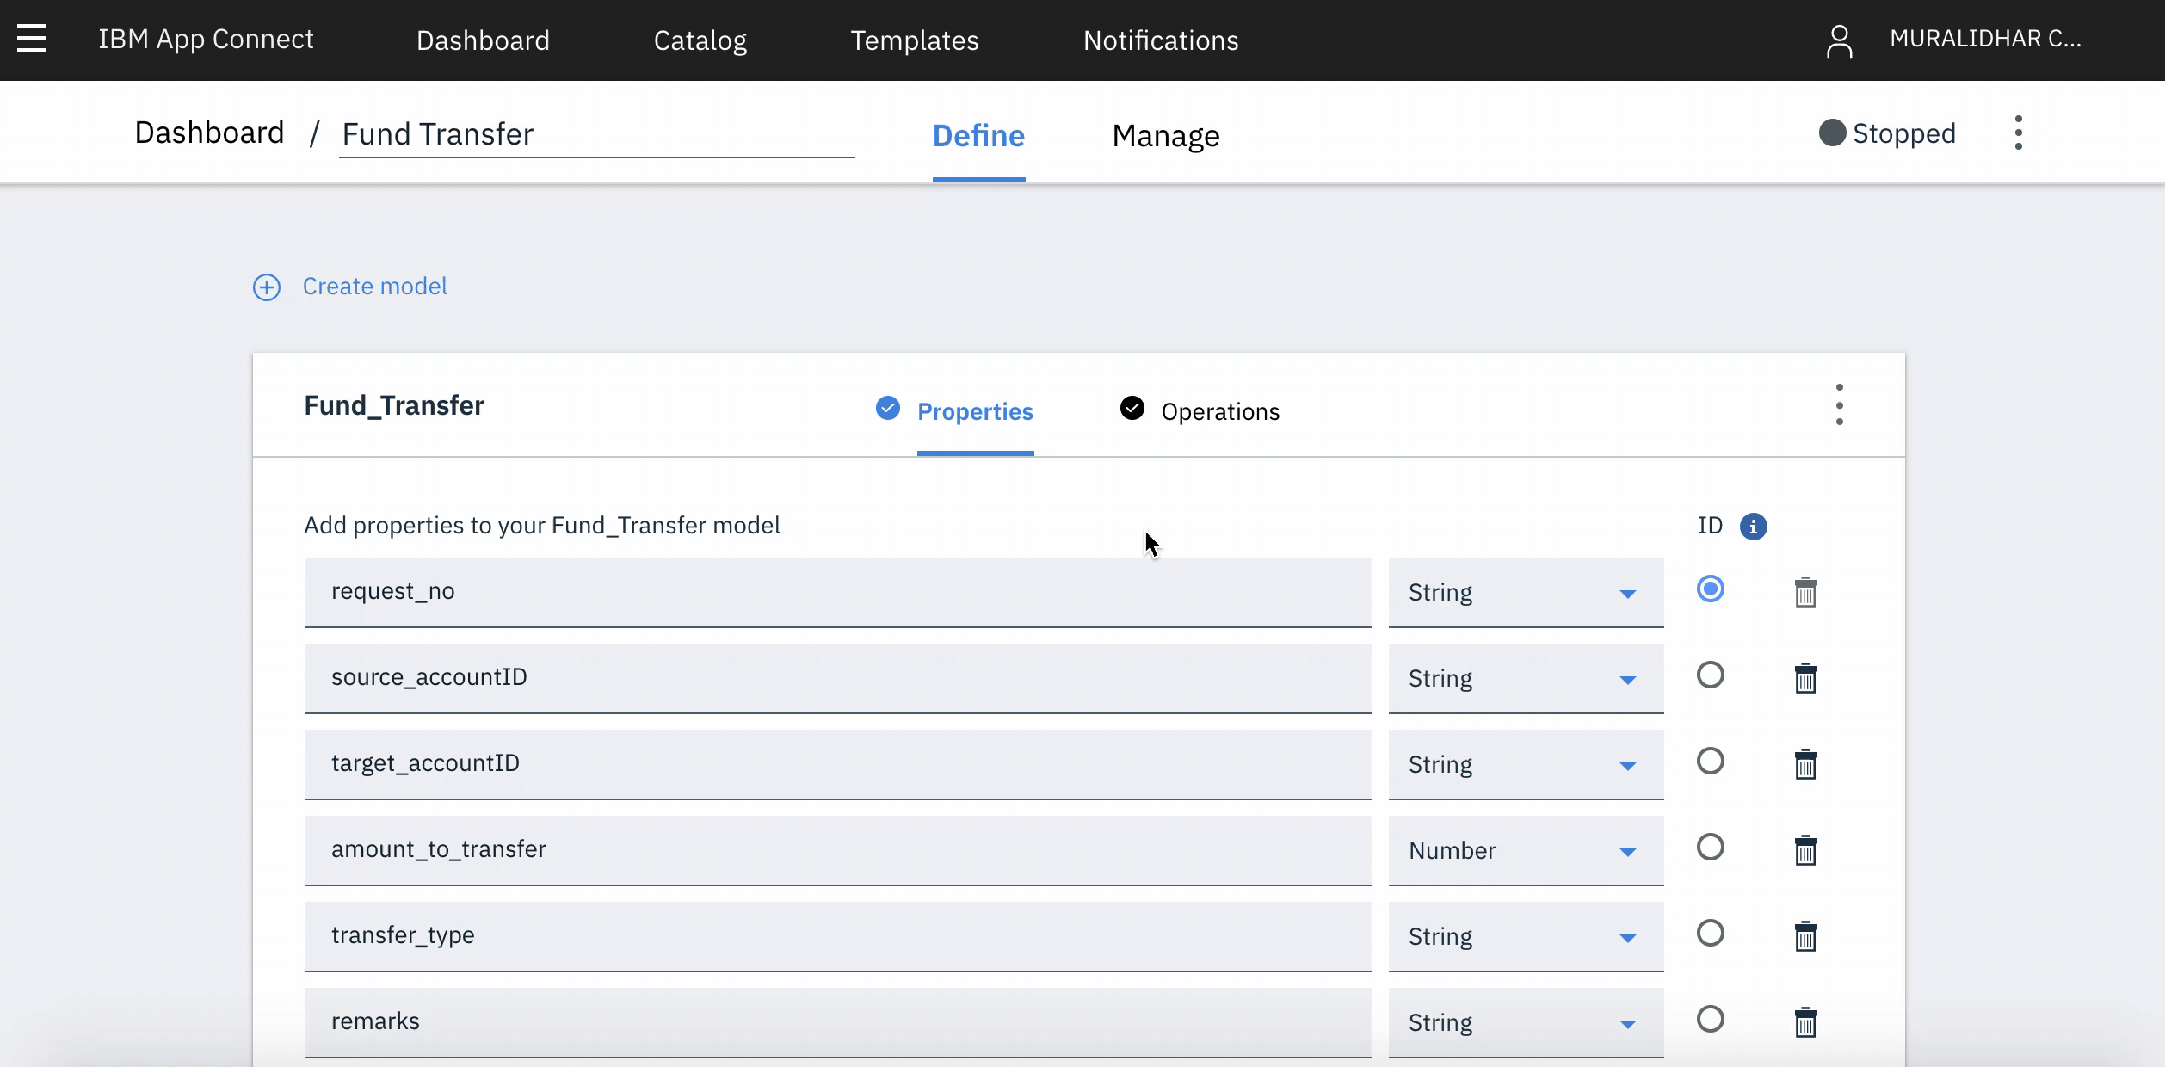Delete the source_accountID property
The width and height of the screenshot is (2165, 1067).
click(1805, 678)
